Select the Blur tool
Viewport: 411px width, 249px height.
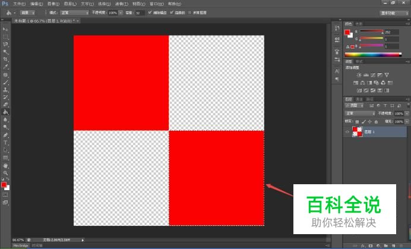[5, 119]
